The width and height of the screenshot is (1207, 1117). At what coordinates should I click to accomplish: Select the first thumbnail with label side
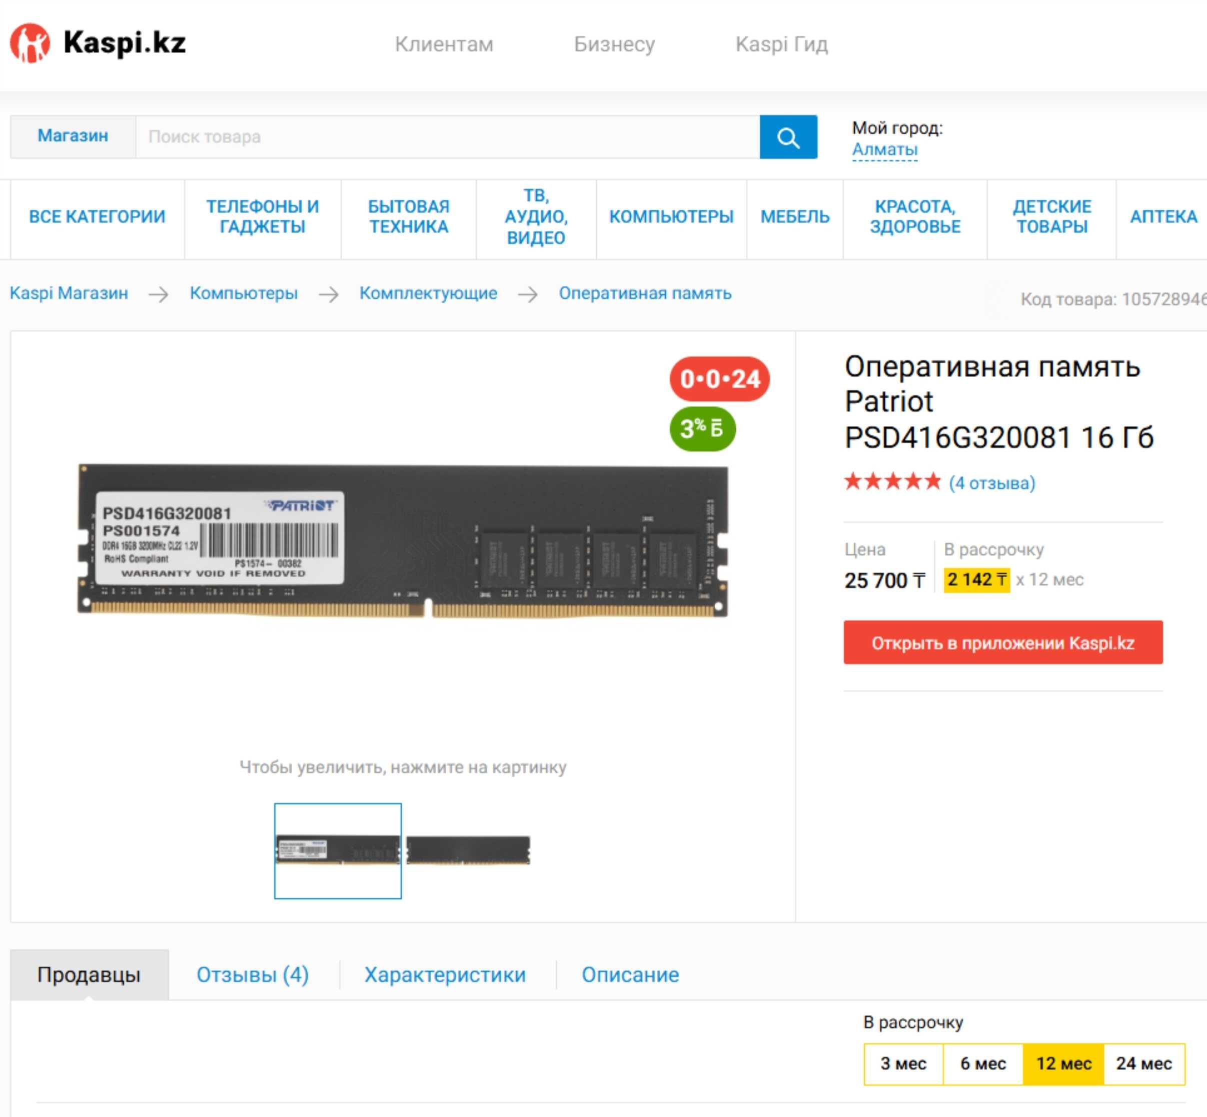[x=338, y=850]
